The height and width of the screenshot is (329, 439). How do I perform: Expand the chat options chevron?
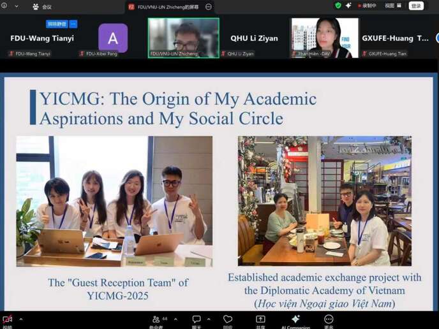[x=209, y=319]
